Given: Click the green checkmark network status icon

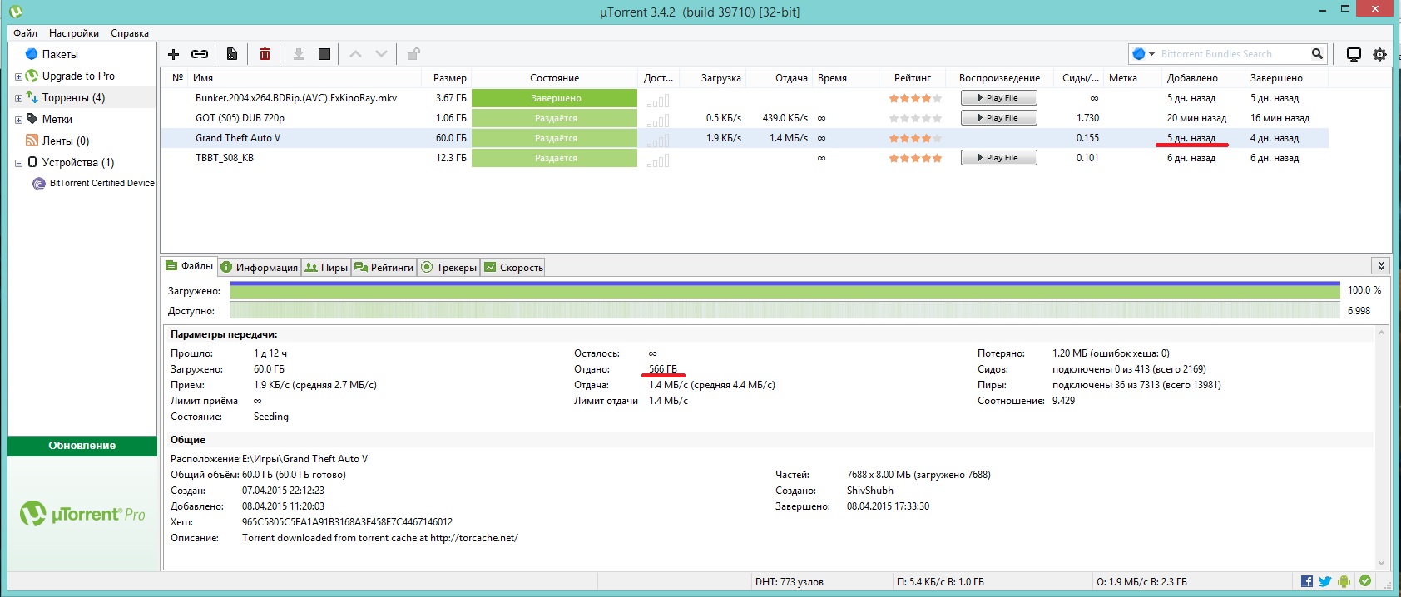Looking at the screenshot, I should [x=1365, y=581].
